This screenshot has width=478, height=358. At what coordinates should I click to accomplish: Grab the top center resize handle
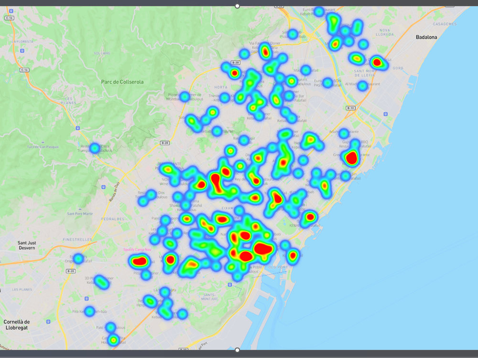click(x=237, y=6)
